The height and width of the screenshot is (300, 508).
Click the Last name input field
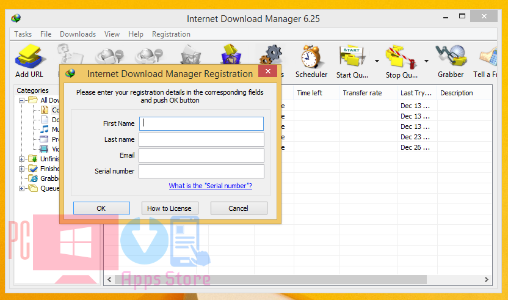pos(201,139)
